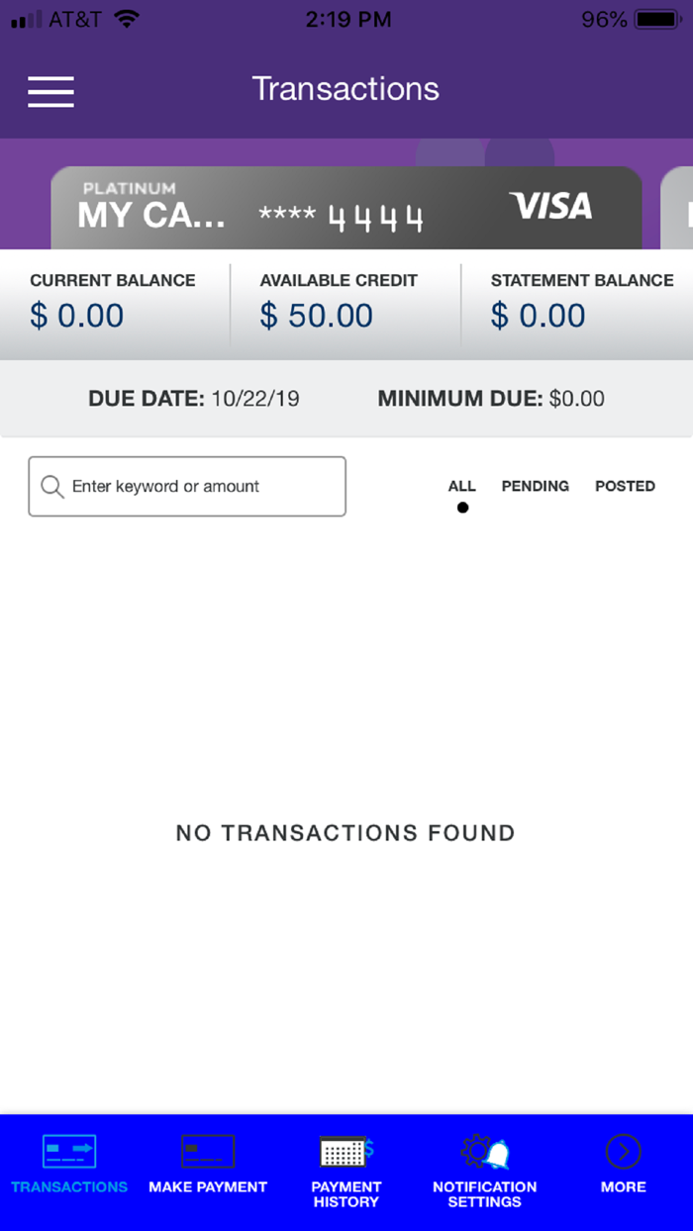Screen dimensions: 693x1231
Task: Tap the ALL filter selection dot
Action: tap(462, 507)
